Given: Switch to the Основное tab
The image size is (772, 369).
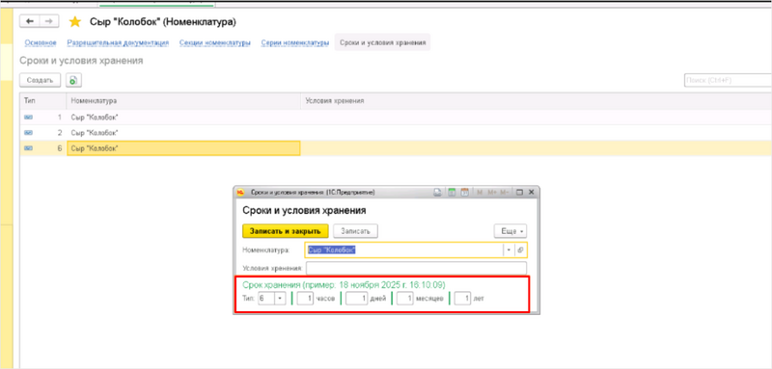Looking at the screenshot, I should pyautogui.click(x=41, y=42).
